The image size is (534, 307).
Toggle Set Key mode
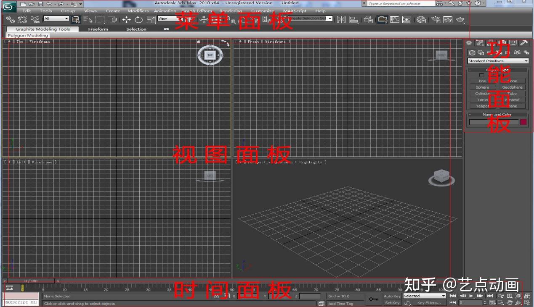point(392,303)
